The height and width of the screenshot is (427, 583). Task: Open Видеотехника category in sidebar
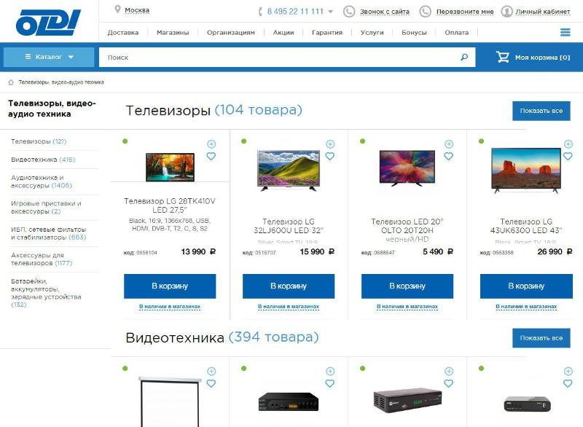click(x=43, y=160)
